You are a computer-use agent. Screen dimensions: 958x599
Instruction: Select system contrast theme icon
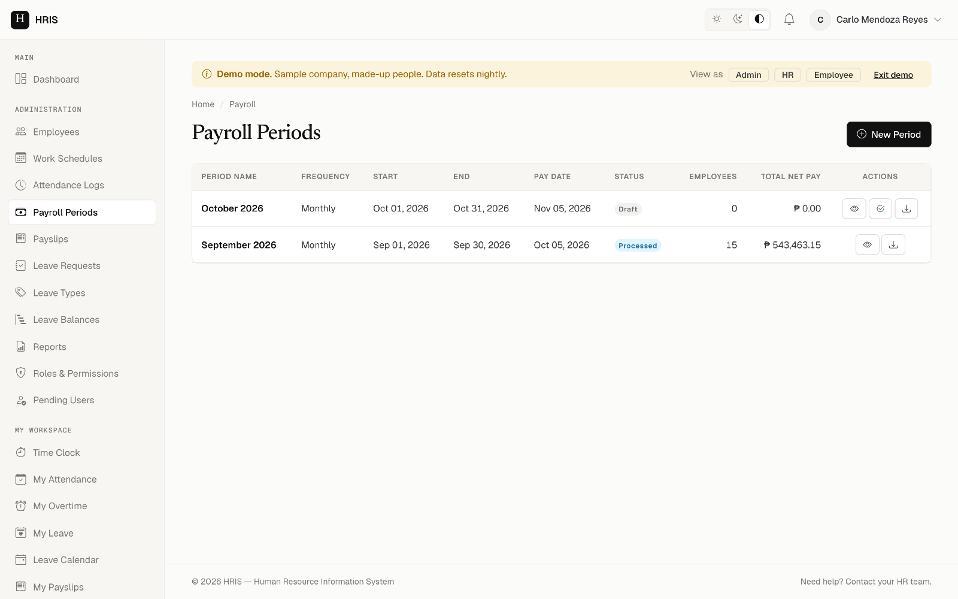coord(759,19)
